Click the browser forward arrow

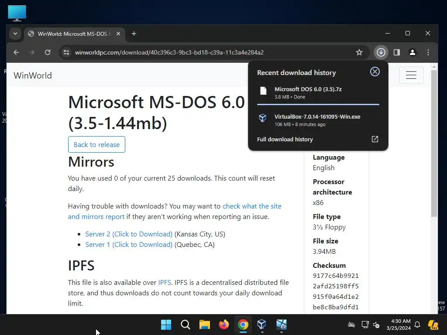tap(31, 52)
